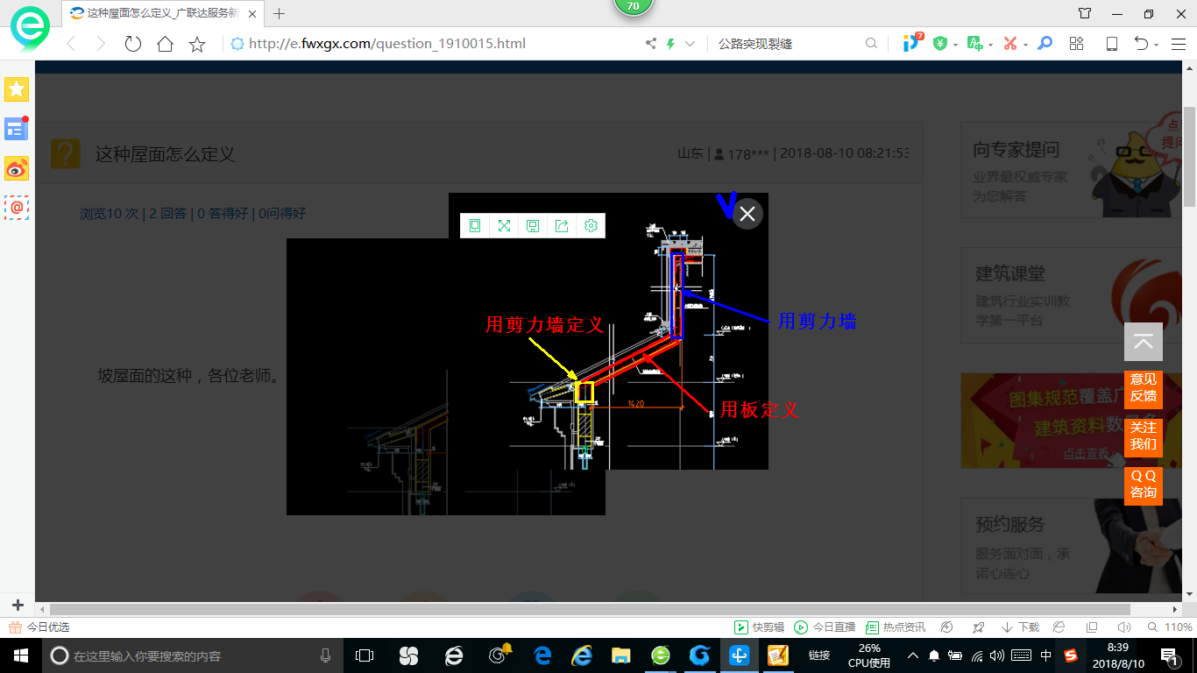Show hidden tray icons chevron

(912, 655)
